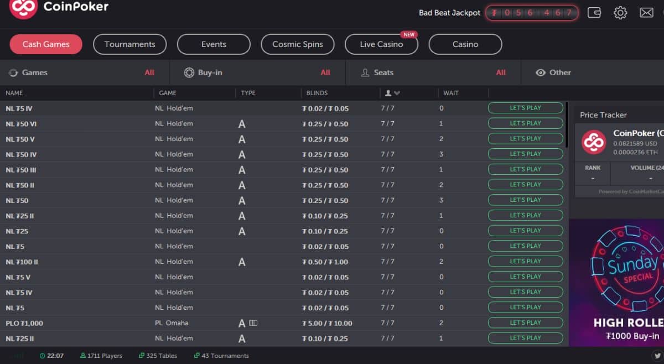Click the CoinPoker logo icon

[23, 8]
